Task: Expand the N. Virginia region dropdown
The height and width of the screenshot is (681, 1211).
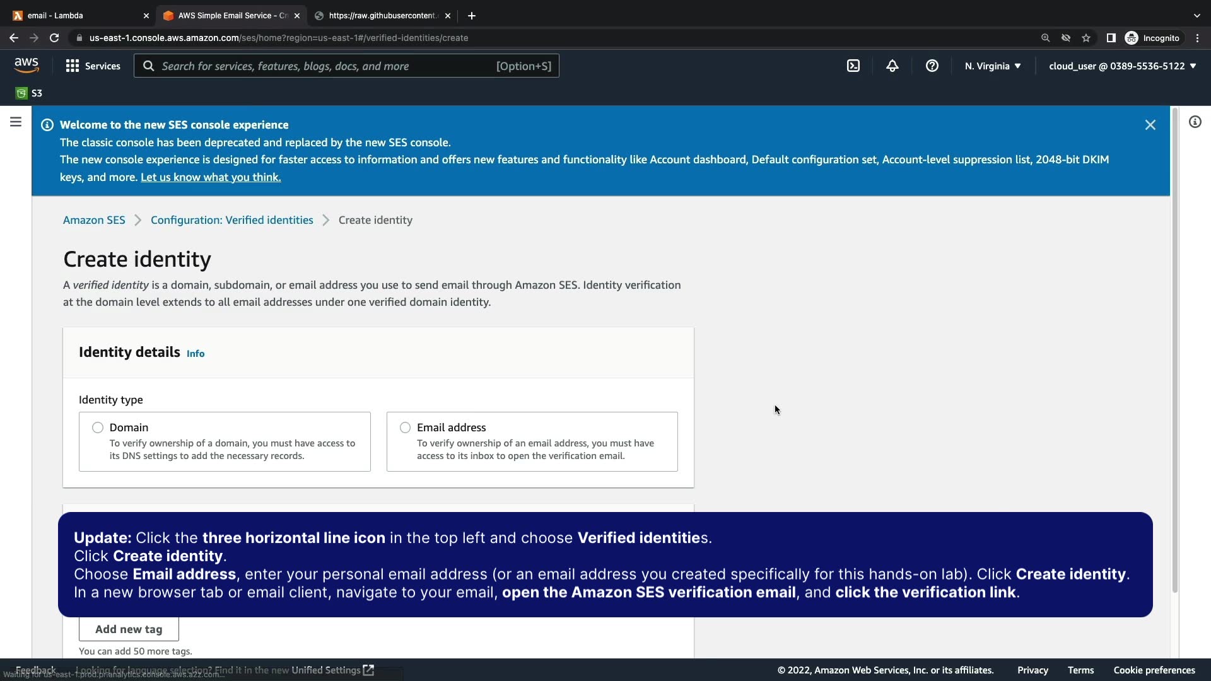Action: (x=992, y=66)
